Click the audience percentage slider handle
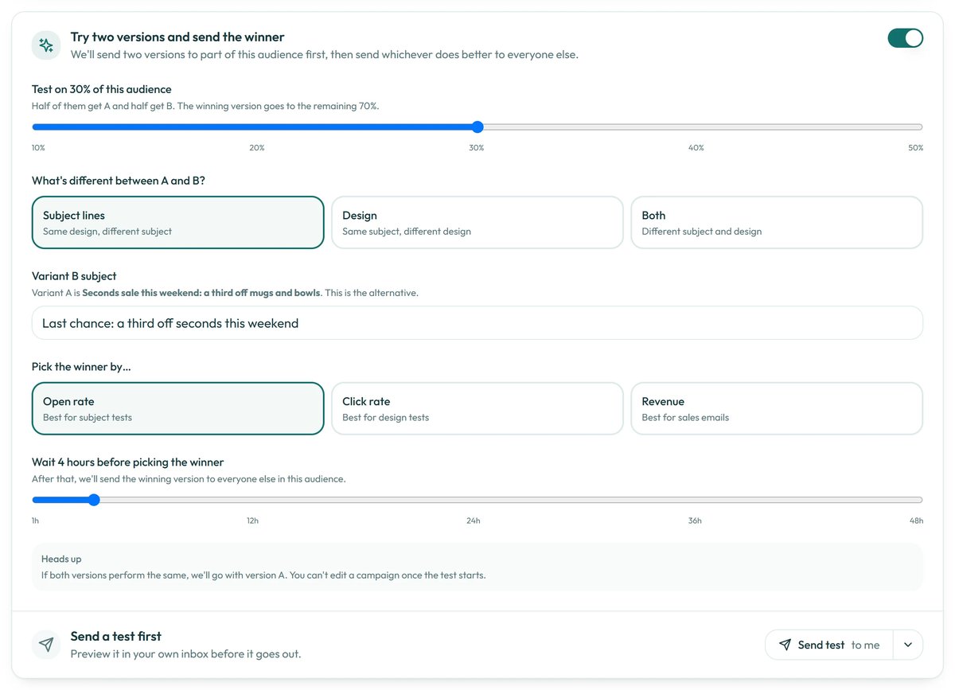This screenshot has height=690, width=955. tap(477, 127)
